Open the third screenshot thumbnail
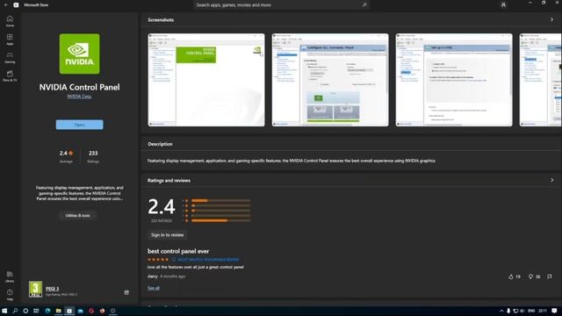This screenshot has width=562, height=316. tap(454, 80)
